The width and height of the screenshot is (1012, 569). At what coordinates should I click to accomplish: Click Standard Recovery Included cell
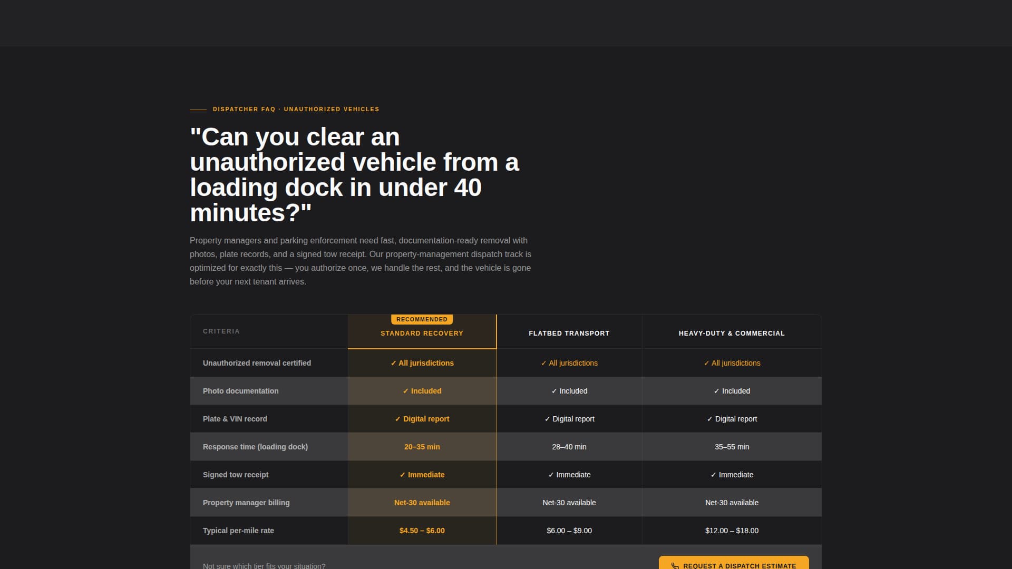click(422, 391)
